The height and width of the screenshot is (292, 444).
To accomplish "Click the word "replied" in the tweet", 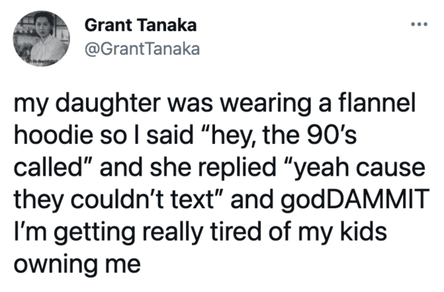I will (x=237, y=168).
